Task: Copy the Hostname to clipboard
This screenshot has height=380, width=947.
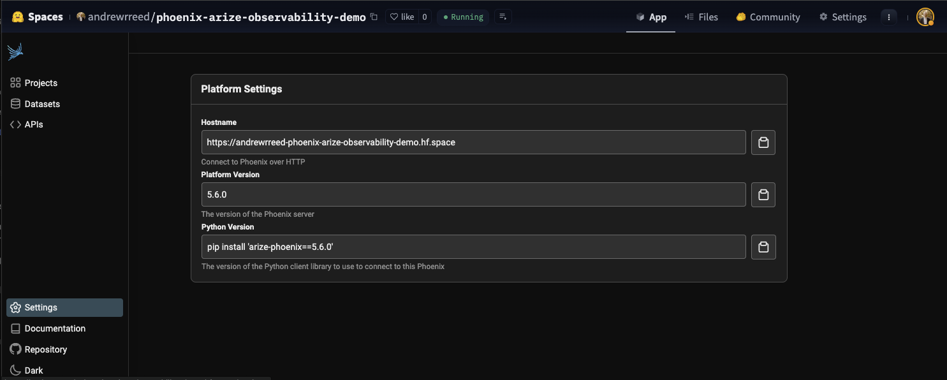Action: (x=763, y=142)
